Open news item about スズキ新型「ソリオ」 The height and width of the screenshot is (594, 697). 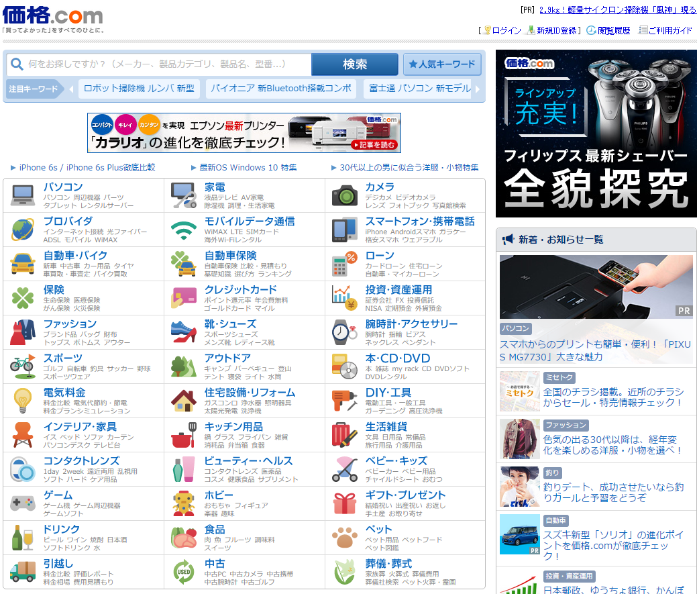[x=612, y=545]
